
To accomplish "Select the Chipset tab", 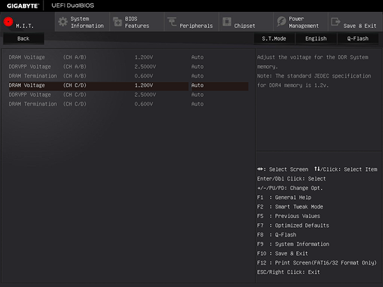I will point(246,22).
